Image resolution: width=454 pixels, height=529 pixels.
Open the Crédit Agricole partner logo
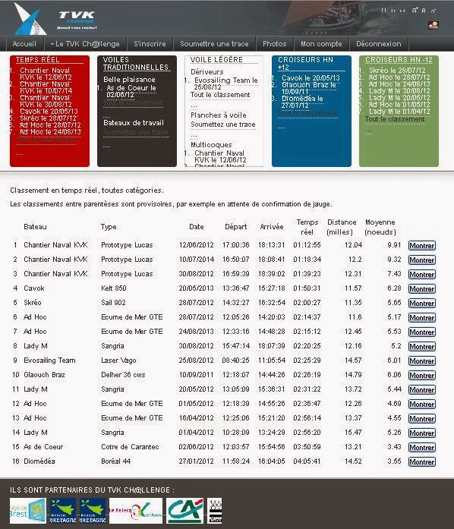[x=185, y=511]
